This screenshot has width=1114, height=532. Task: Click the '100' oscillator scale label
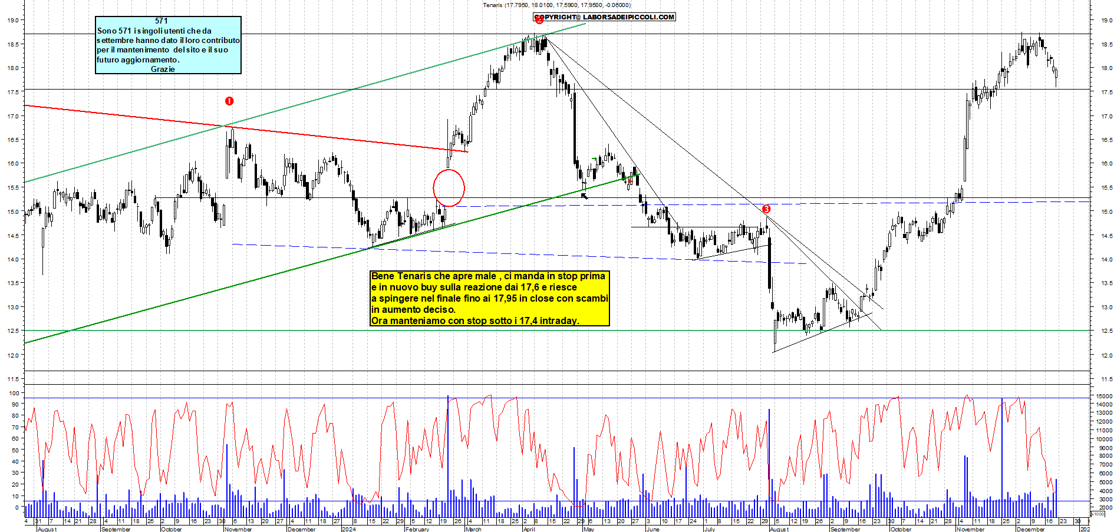(x=14, y=393)
